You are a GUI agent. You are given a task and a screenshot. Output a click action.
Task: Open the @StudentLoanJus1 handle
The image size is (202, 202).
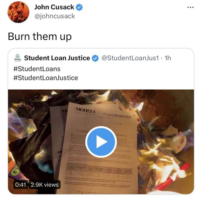click(130, 58)
